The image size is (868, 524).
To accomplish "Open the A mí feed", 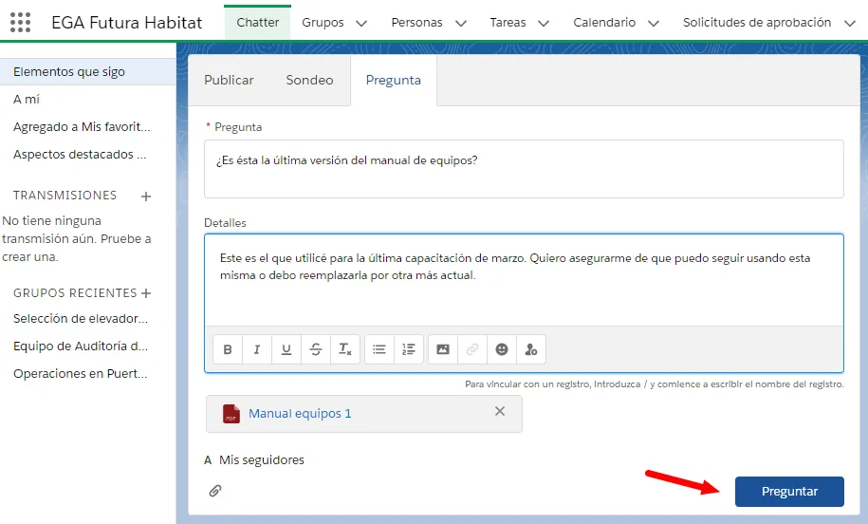I will 27,100.
